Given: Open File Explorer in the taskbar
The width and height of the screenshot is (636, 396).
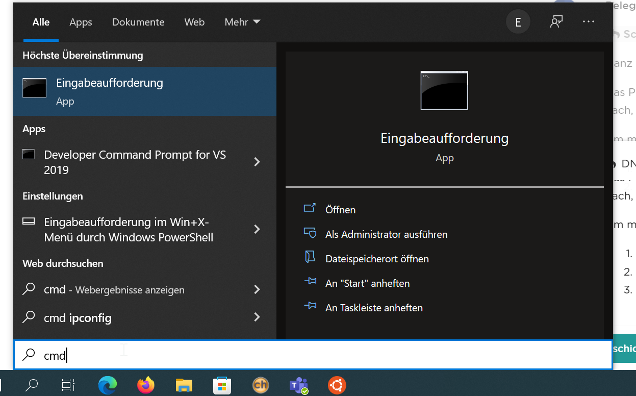Looking at the screenshot, I should [184, 385].
